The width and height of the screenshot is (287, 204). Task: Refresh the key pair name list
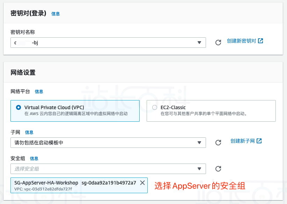[x=218, y=43]
